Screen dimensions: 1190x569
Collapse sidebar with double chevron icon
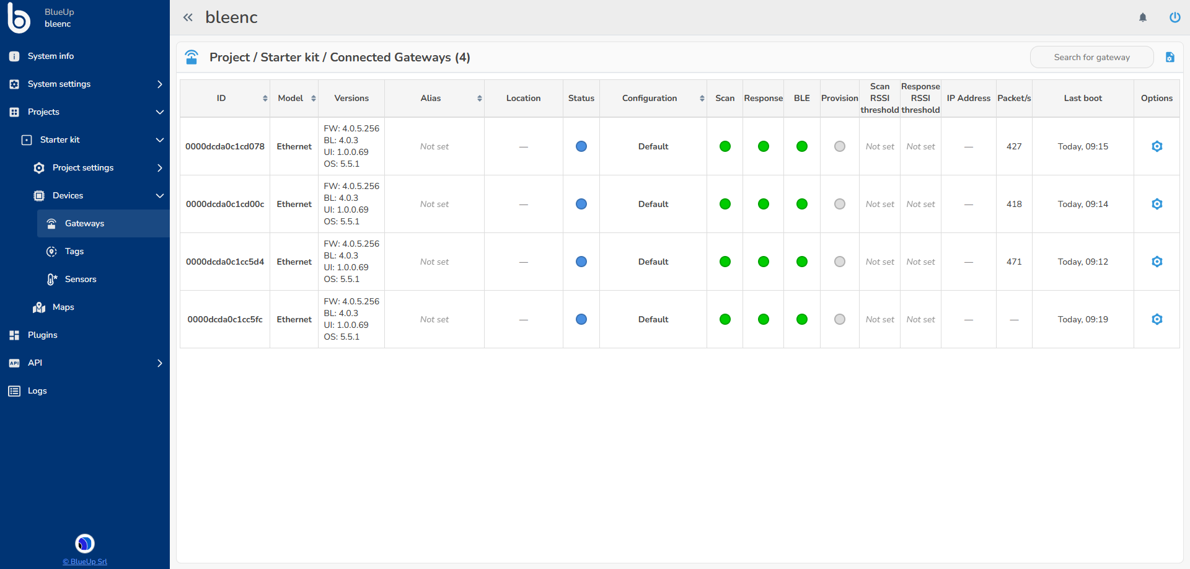[188, 17]
